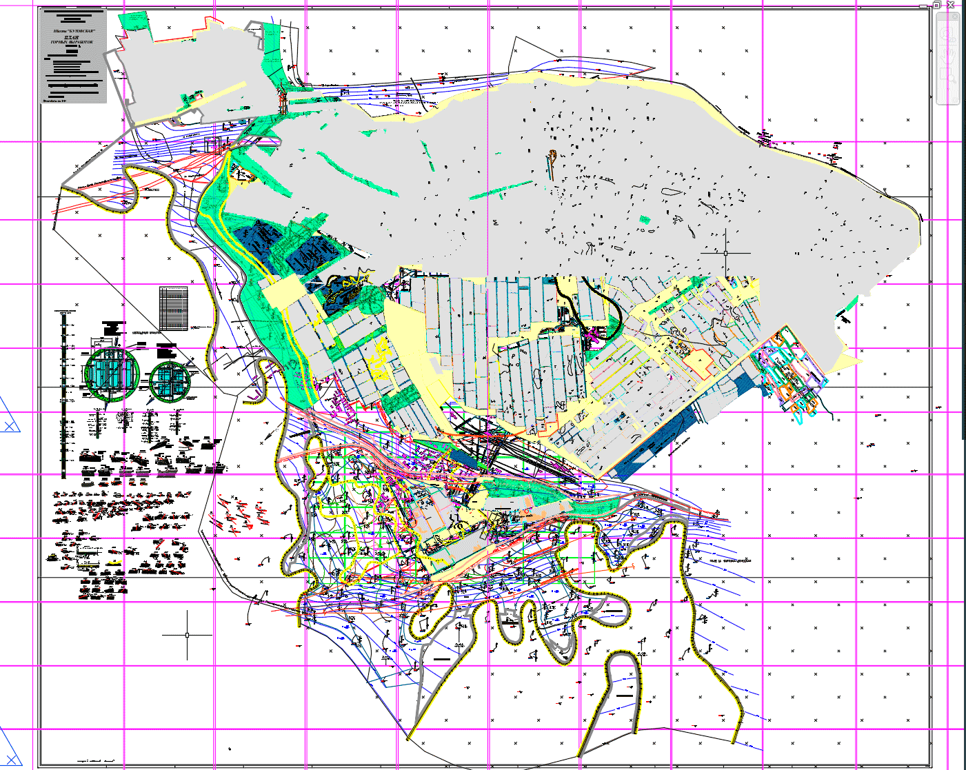Click the vertical black scale bar
The height and width of the screenshot is (770, 966).
(x=63, y=396)
